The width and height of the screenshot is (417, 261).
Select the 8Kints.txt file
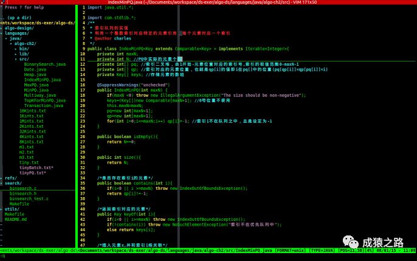click(x=31, y=142)
